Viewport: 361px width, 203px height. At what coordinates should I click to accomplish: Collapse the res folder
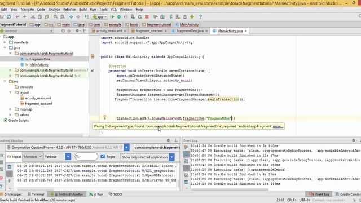pyautogui.click(x=5, y=81)
